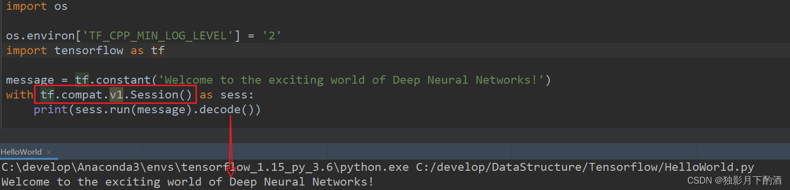Click the python.exe interpreter path in console
790x190 pixels.
pos(205,167)
